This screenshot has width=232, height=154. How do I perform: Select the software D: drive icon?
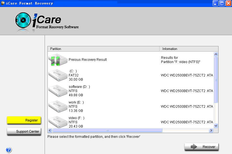[x=58, y=91]
